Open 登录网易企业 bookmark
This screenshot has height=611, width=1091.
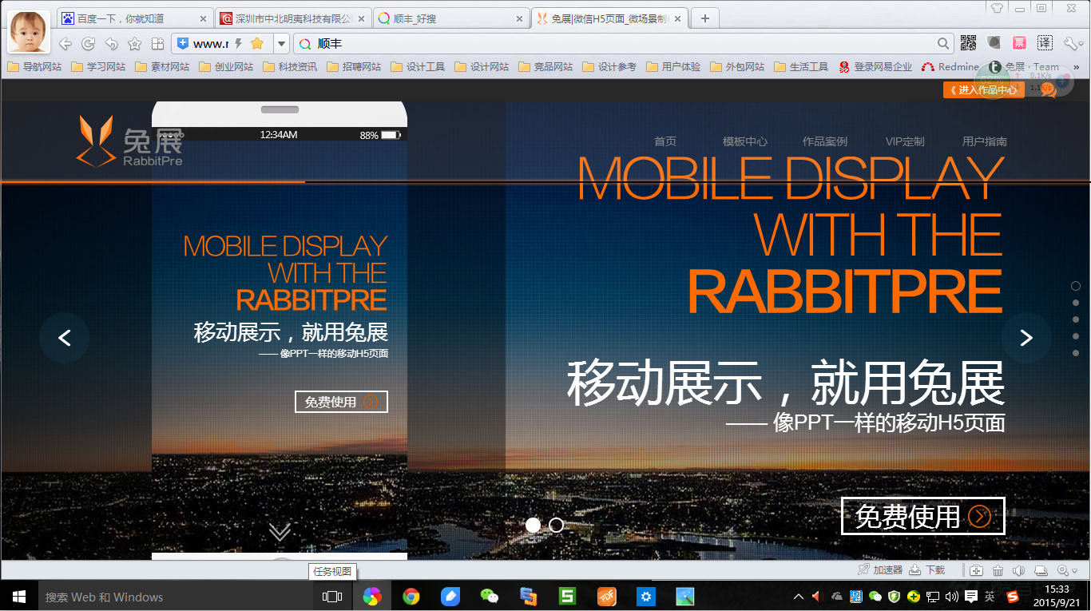click(875, 67)
